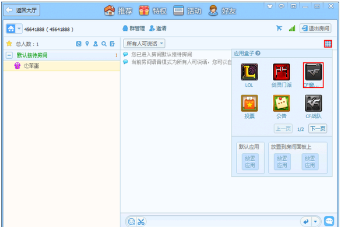Click the scissors screenshot icon

tap(141, 222)
